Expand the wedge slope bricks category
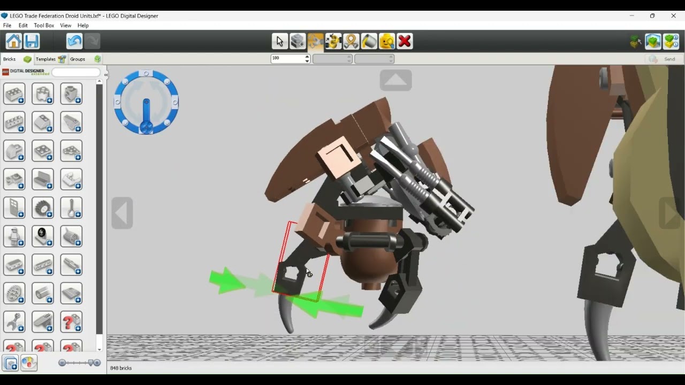 click(71, 122)
